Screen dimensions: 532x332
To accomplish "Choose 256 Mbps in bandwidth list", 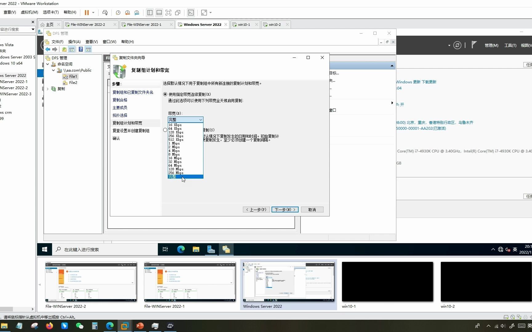I will [x=185, y=173].
